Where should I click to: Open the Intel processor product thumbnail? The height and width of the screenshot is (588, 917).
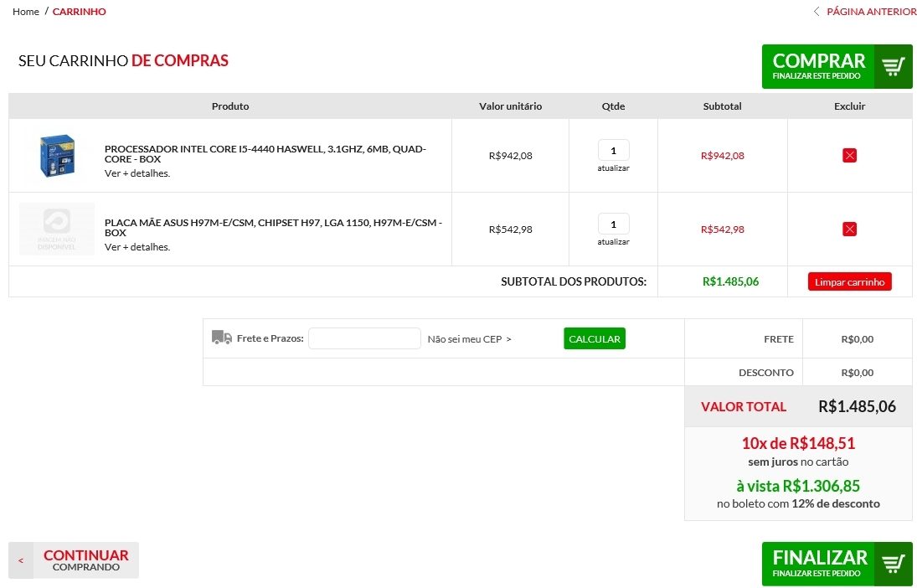pyautogui.click(x=57, y=156)
